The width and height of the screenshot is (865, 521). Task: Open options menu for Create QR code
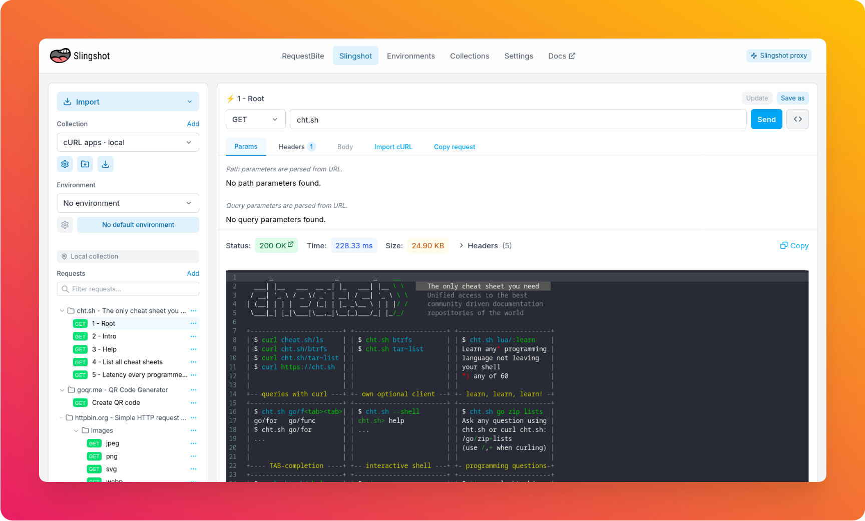click(194, 402)
